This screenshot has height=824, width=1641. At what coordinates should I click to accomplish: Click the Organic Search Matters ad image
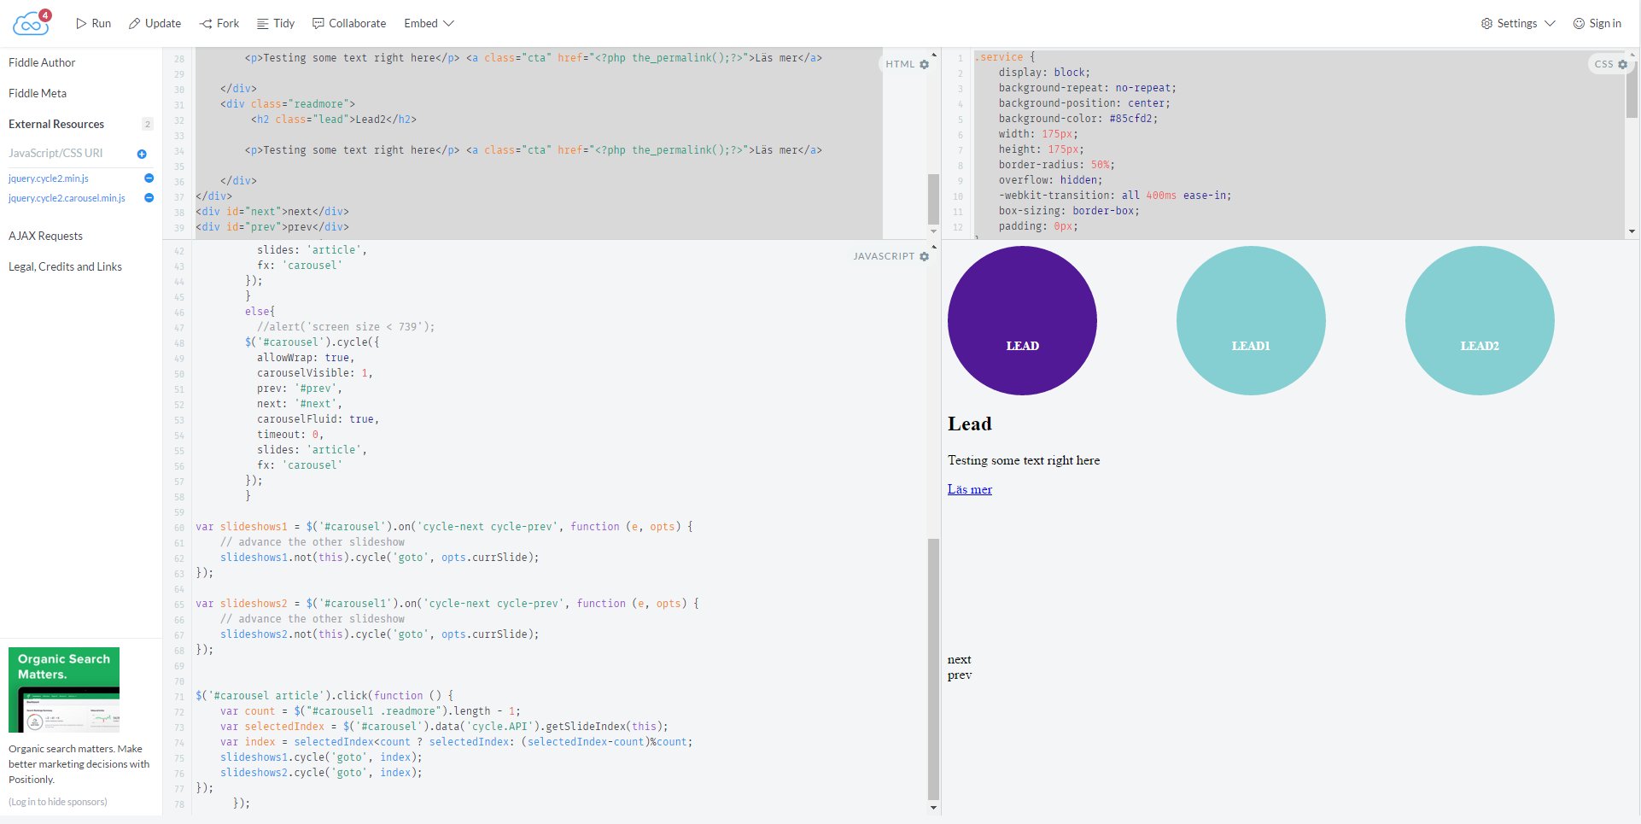click(64, 690)
